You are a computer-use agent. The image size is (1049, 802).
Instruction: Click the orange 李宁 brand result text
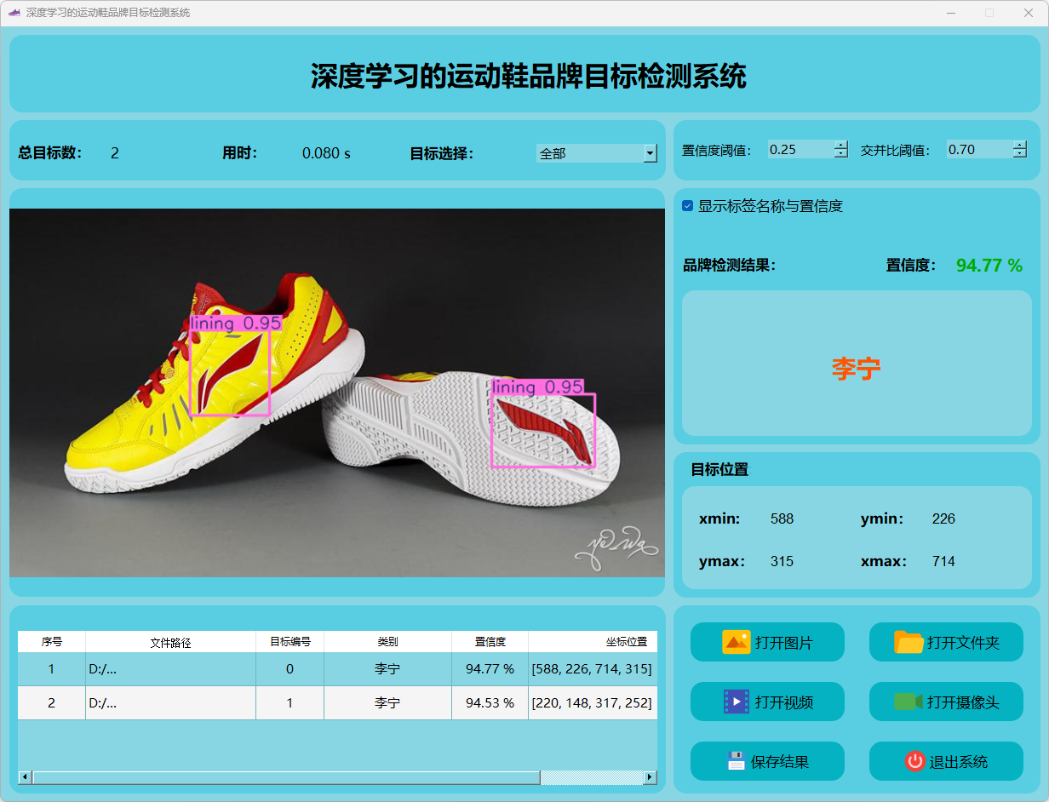[857, 369]
